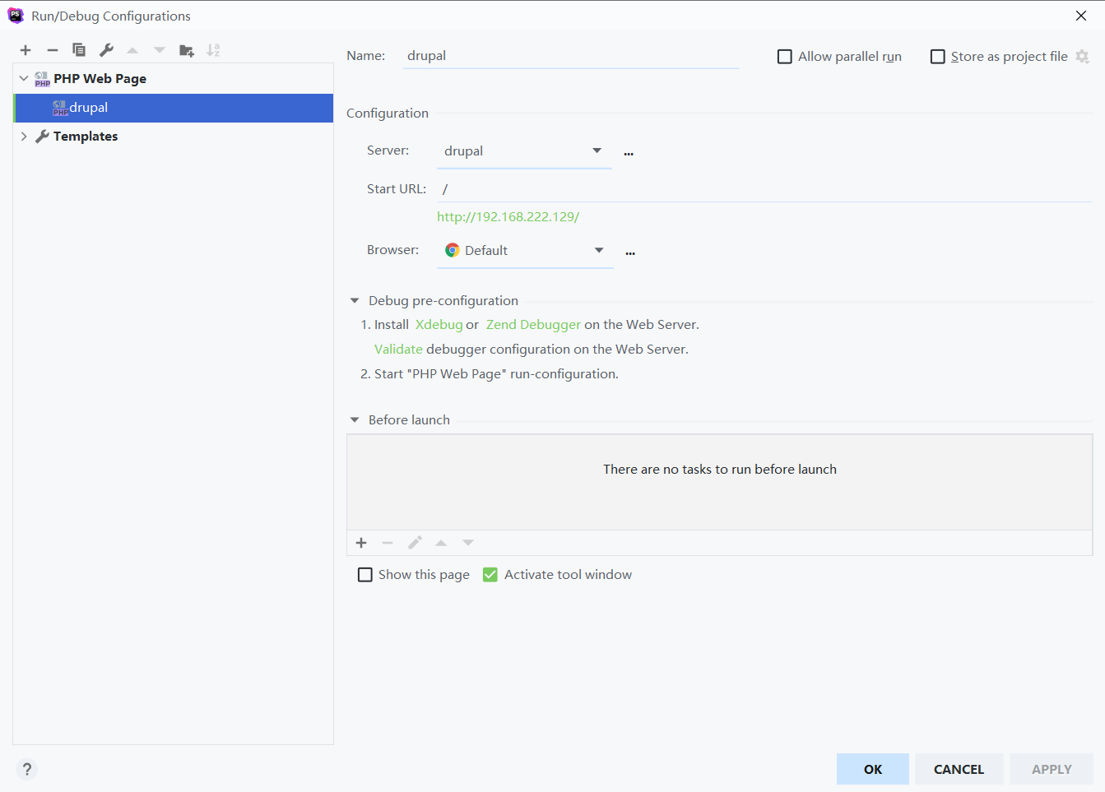Image resolution: width=1105 pixels, height=792 pixels.
Task: Check Show this page option
Action: pyautogui.click(x=365, y=575)
